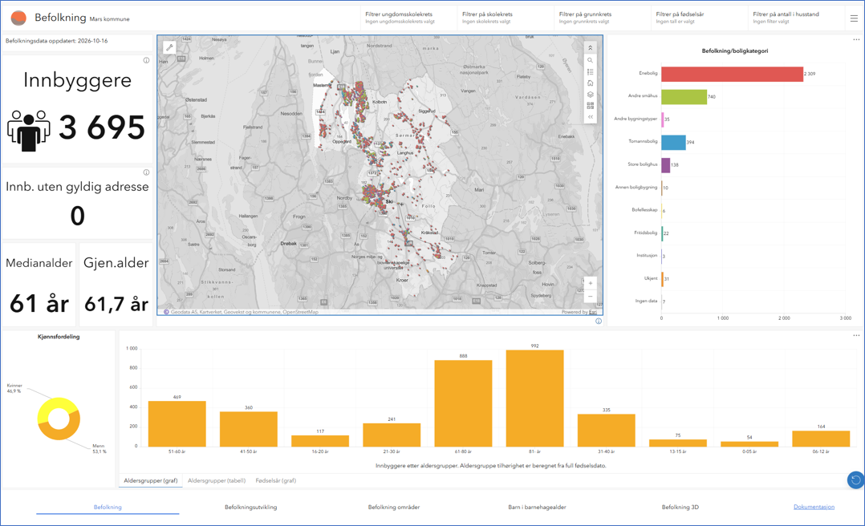Image resolution: width=865 pixels, height=526 pixels.
Task: Click the blue refresh button
Action: [855, 480]
